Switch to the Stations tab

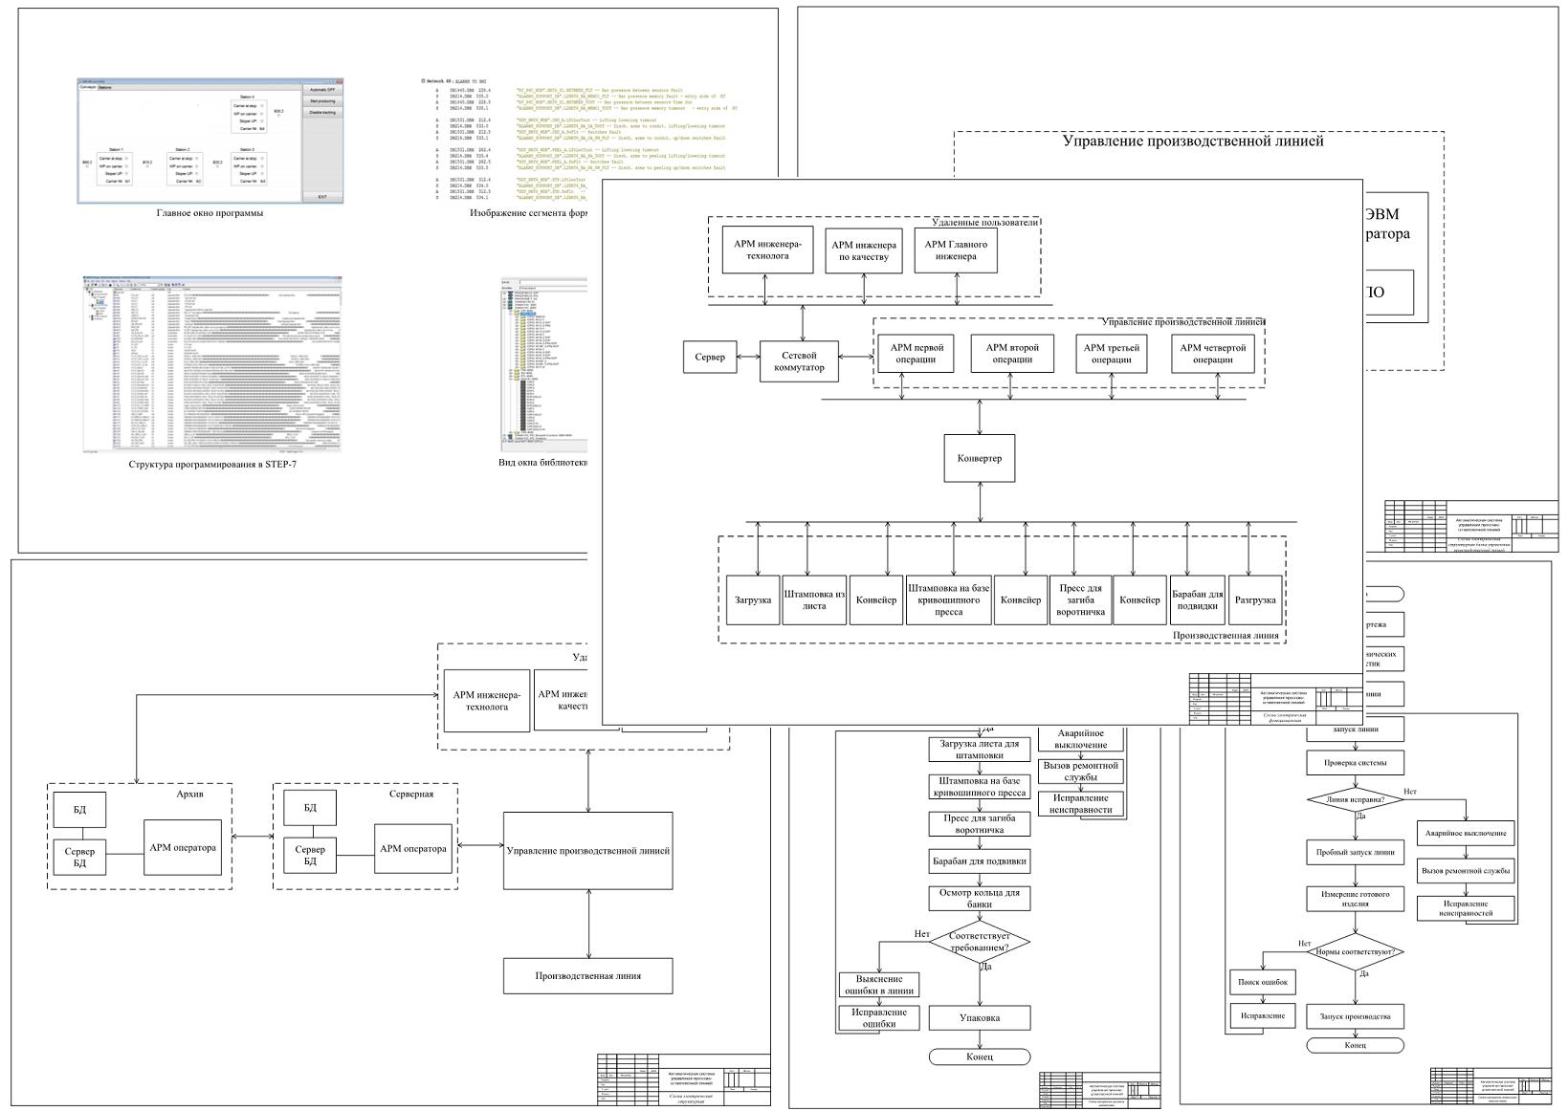click(x=105, y=87)
